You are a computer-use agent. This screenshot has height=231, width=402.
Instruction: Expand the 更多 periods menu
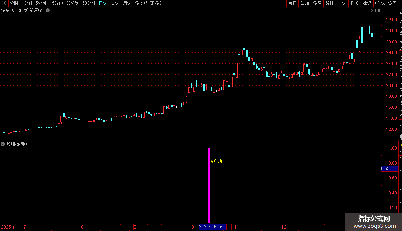156,3
